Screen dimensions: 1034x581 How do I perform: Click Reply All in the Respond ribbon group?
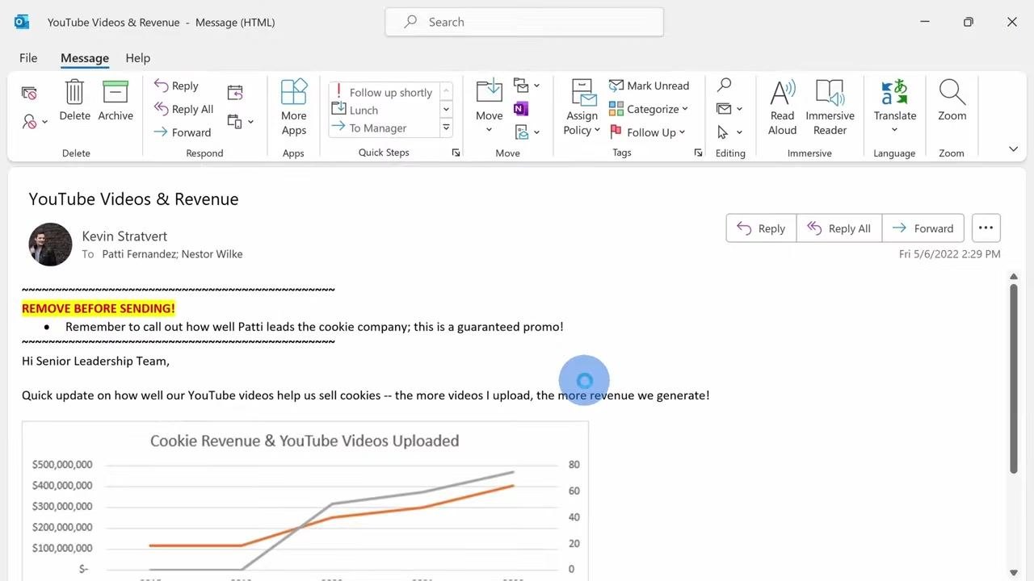pyautogui.click(x=183, y=109)
